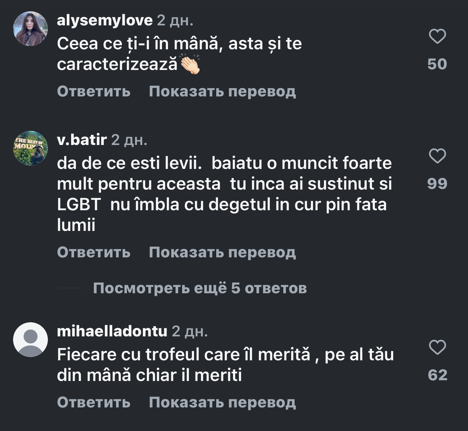Expand Посмотреть ещё 5 ответов
468x431 pixels.
click(x=200, y=288)
